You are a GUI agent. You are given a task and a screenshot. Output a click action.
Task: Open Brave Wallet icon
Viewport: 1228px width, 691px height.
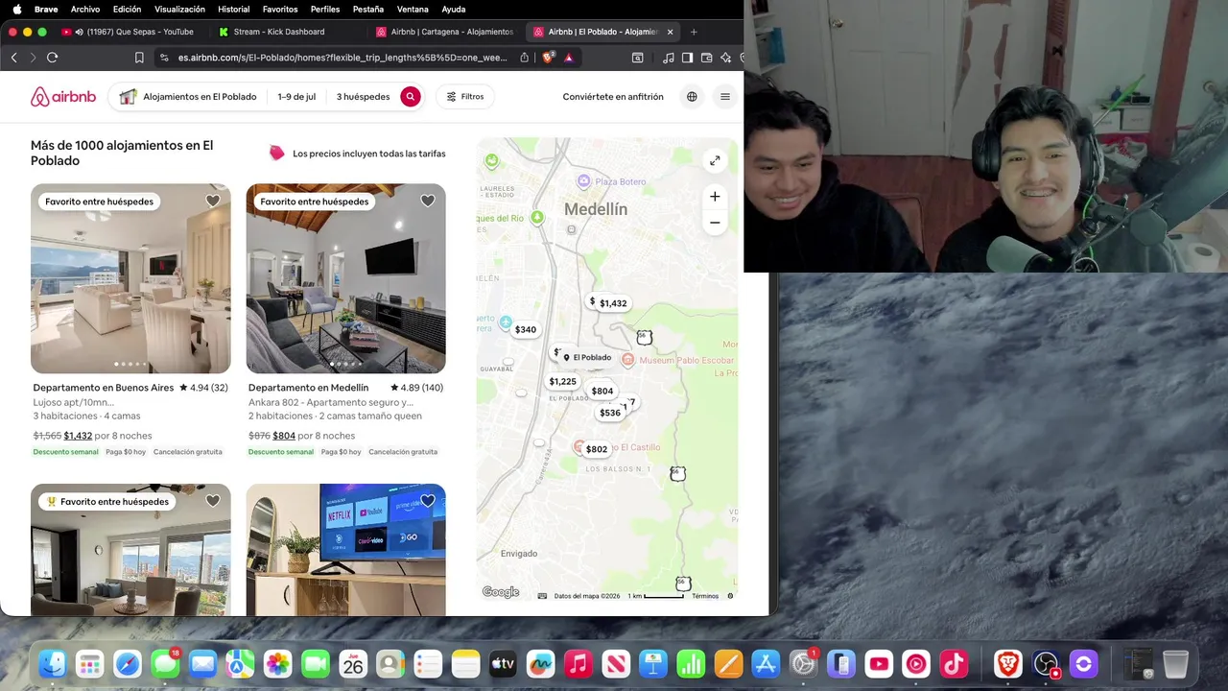706,58
